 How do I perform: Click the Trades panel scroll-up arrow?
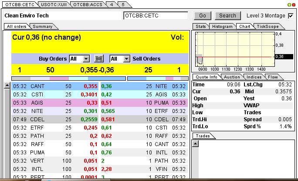[x=195, y=143]
